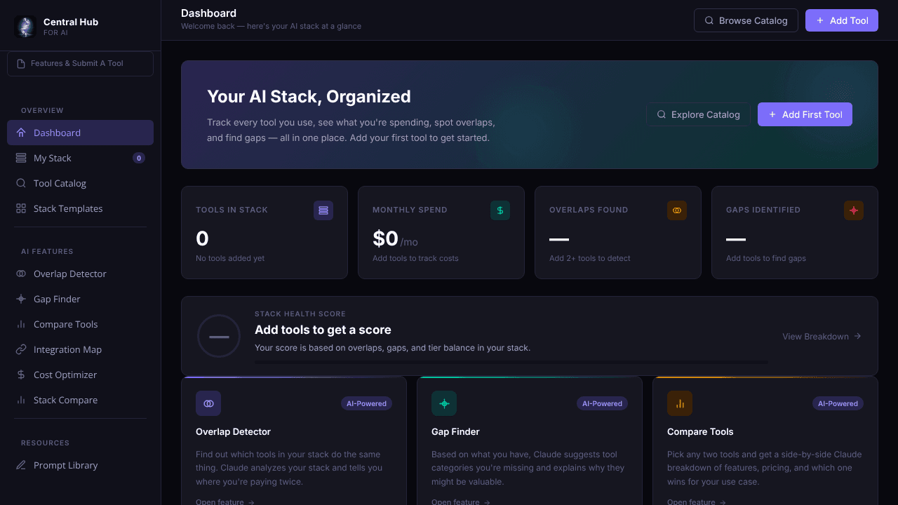Click the Integration Map link icon in the sidebar

[21, 349]
